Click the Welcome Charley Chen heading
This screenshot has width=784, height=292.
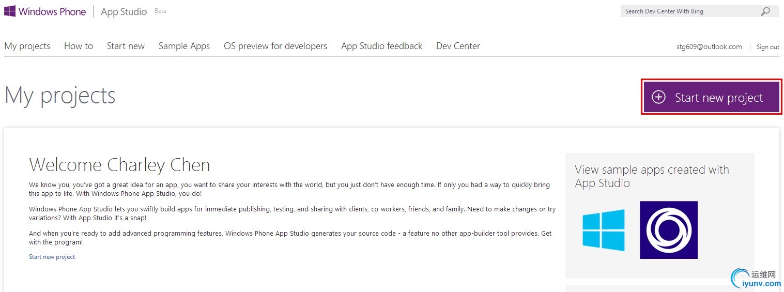point(119,165)
